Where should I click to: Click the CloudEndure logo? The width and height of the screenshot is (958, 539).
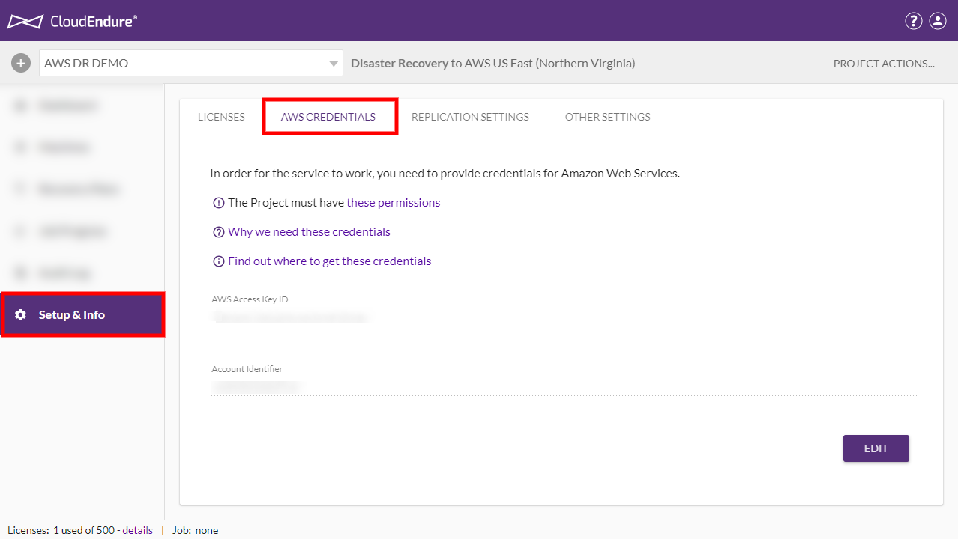[73, 21]
